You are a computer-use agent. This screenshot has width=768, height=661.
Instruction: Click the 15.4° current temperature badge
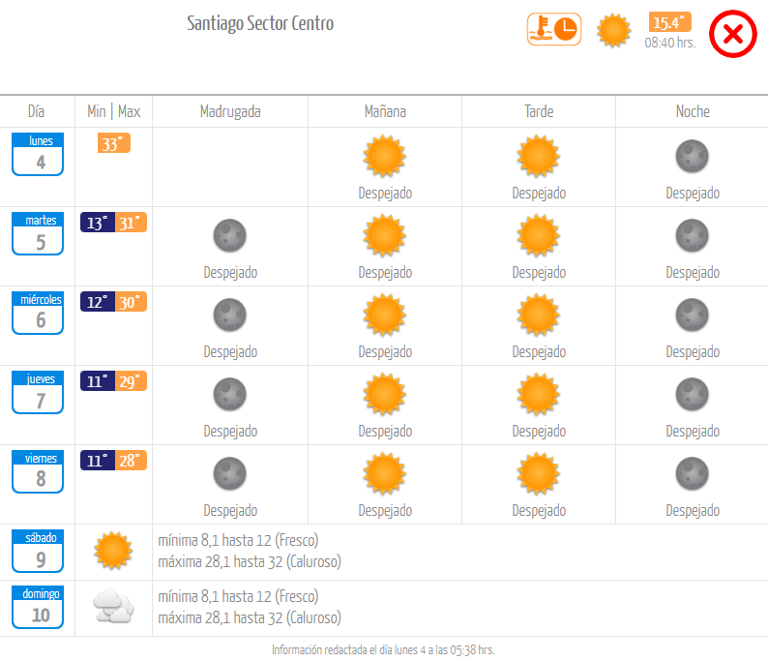669,22
